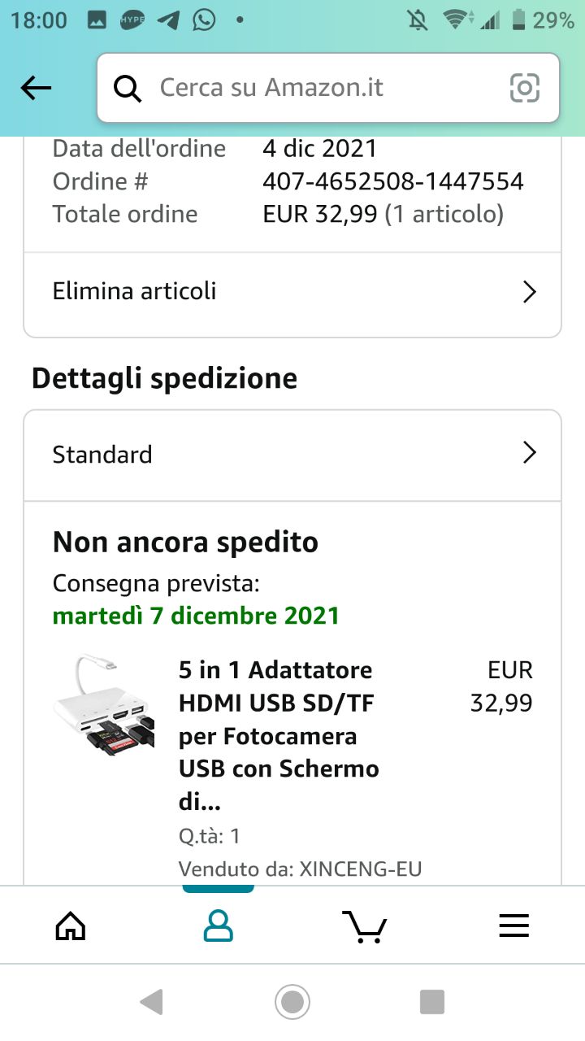
Task: Tap the Android back triangle button
Action: (x=152, y=1002)
